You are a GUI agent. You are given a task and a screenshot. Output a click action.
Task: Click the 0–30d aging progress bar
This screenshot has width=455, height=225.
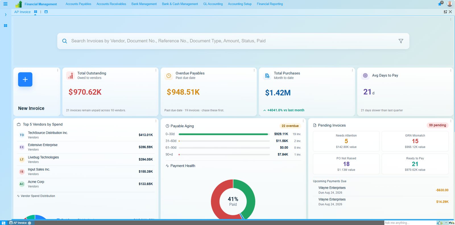224,134
